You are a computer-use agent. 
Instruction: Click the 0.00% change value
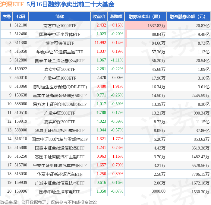point(118,78)
